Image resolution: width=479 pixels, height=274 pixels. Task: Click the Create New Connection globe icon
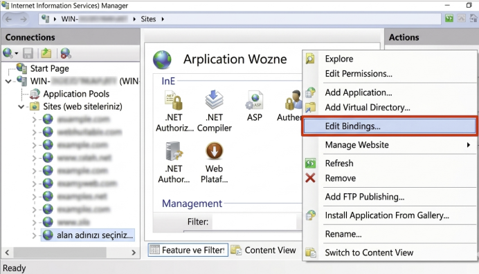point(8,53)
